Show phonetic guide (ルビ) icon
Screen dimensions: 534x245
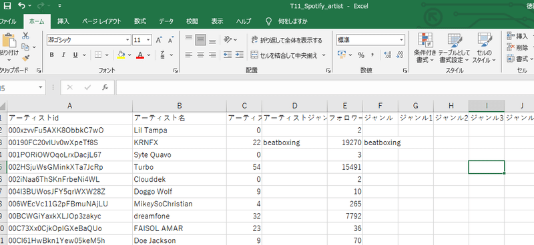pyautogui.click(x=163, y=55)
